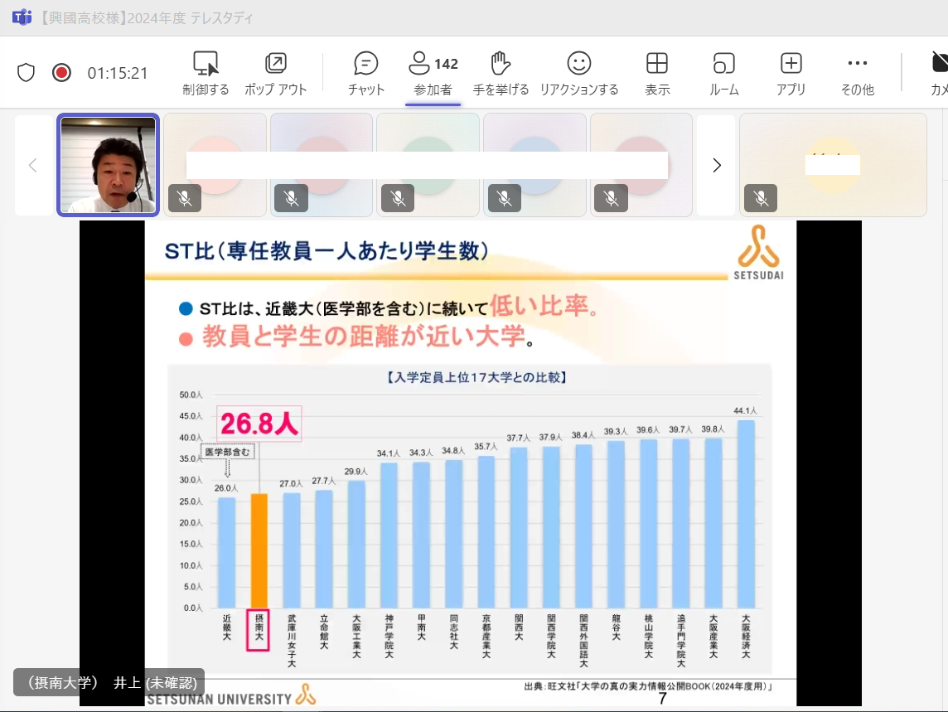The image size is (948, 712).
Task: Click muted mic icon on second participant tile
Action: point(291,198)
